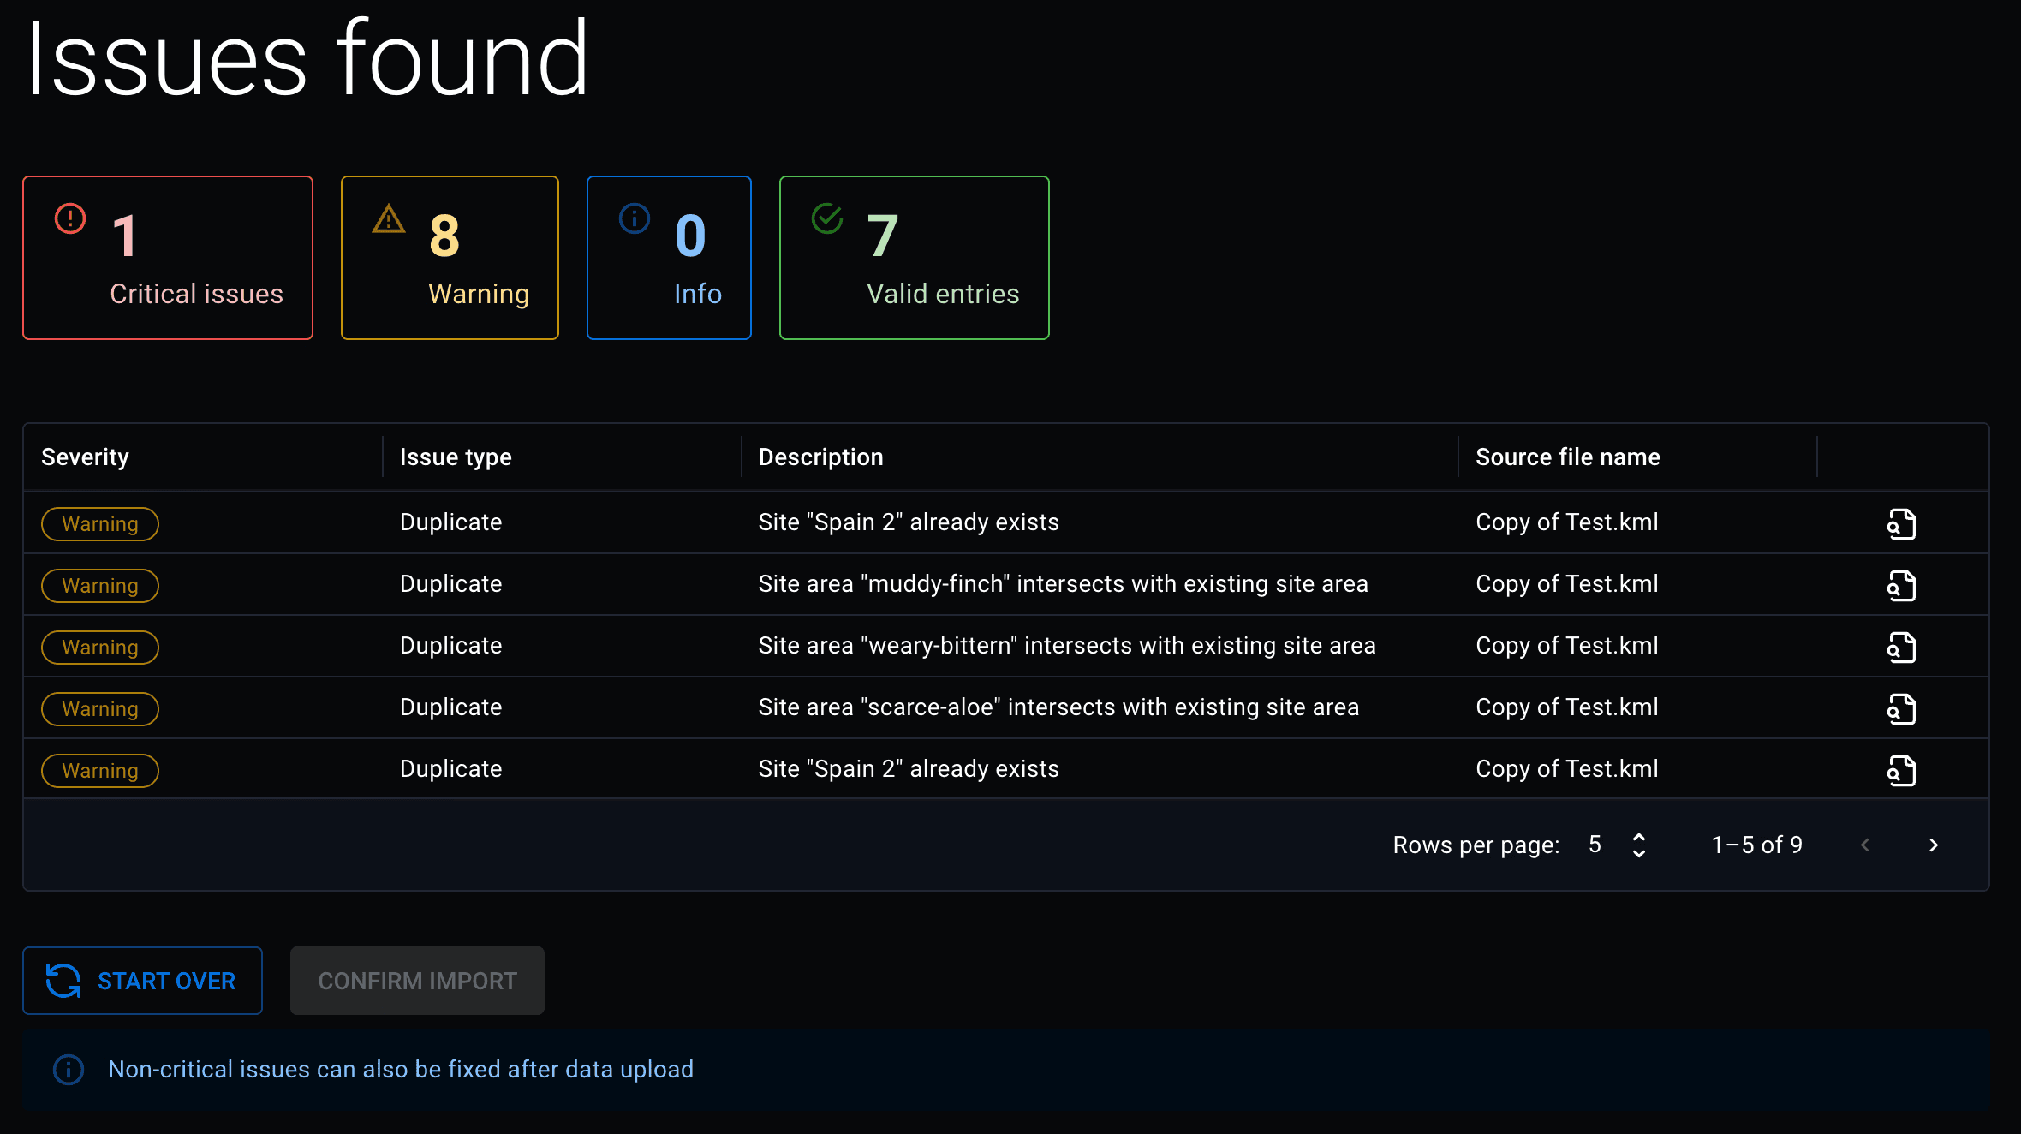Filter by the 8 Warning card
The image size is (2021, 1134).
pos(450,258)
